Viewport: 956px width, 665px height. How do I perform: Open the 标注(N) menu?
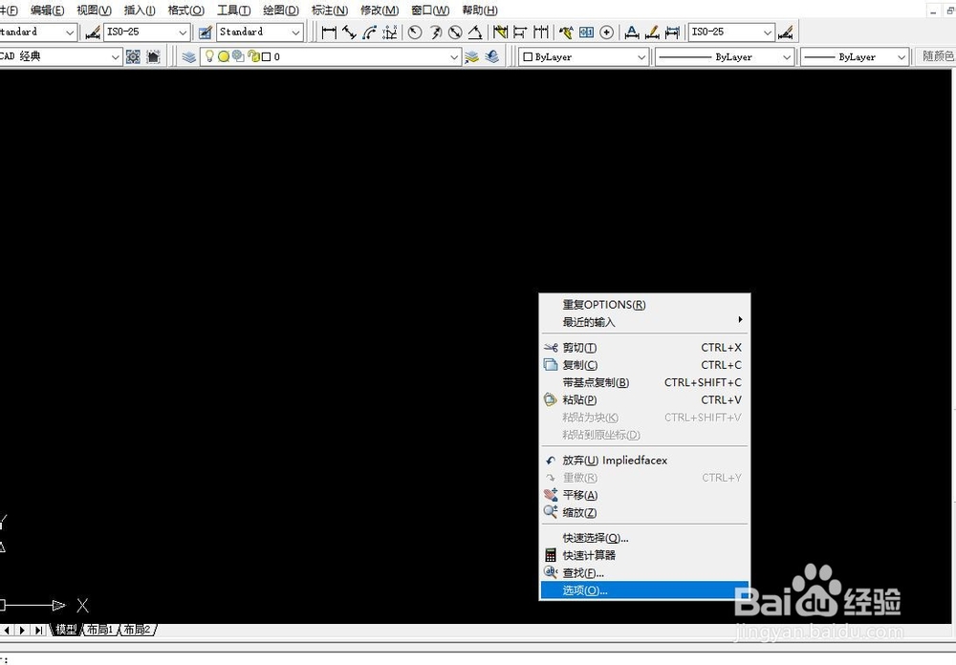point(329,11)
